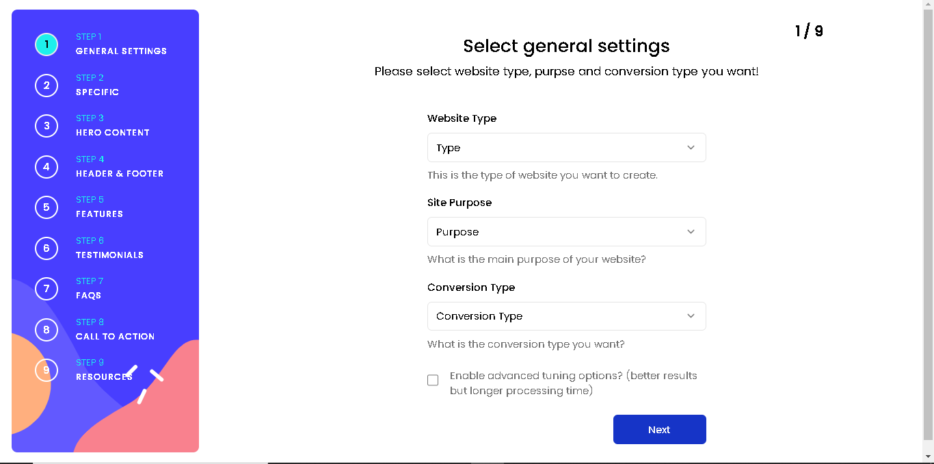Image resolution: width=934 pixels, height=464 pixels.
Task: Select the step 8 number circle
Action: pyautogui.click(x=46, y=330)
